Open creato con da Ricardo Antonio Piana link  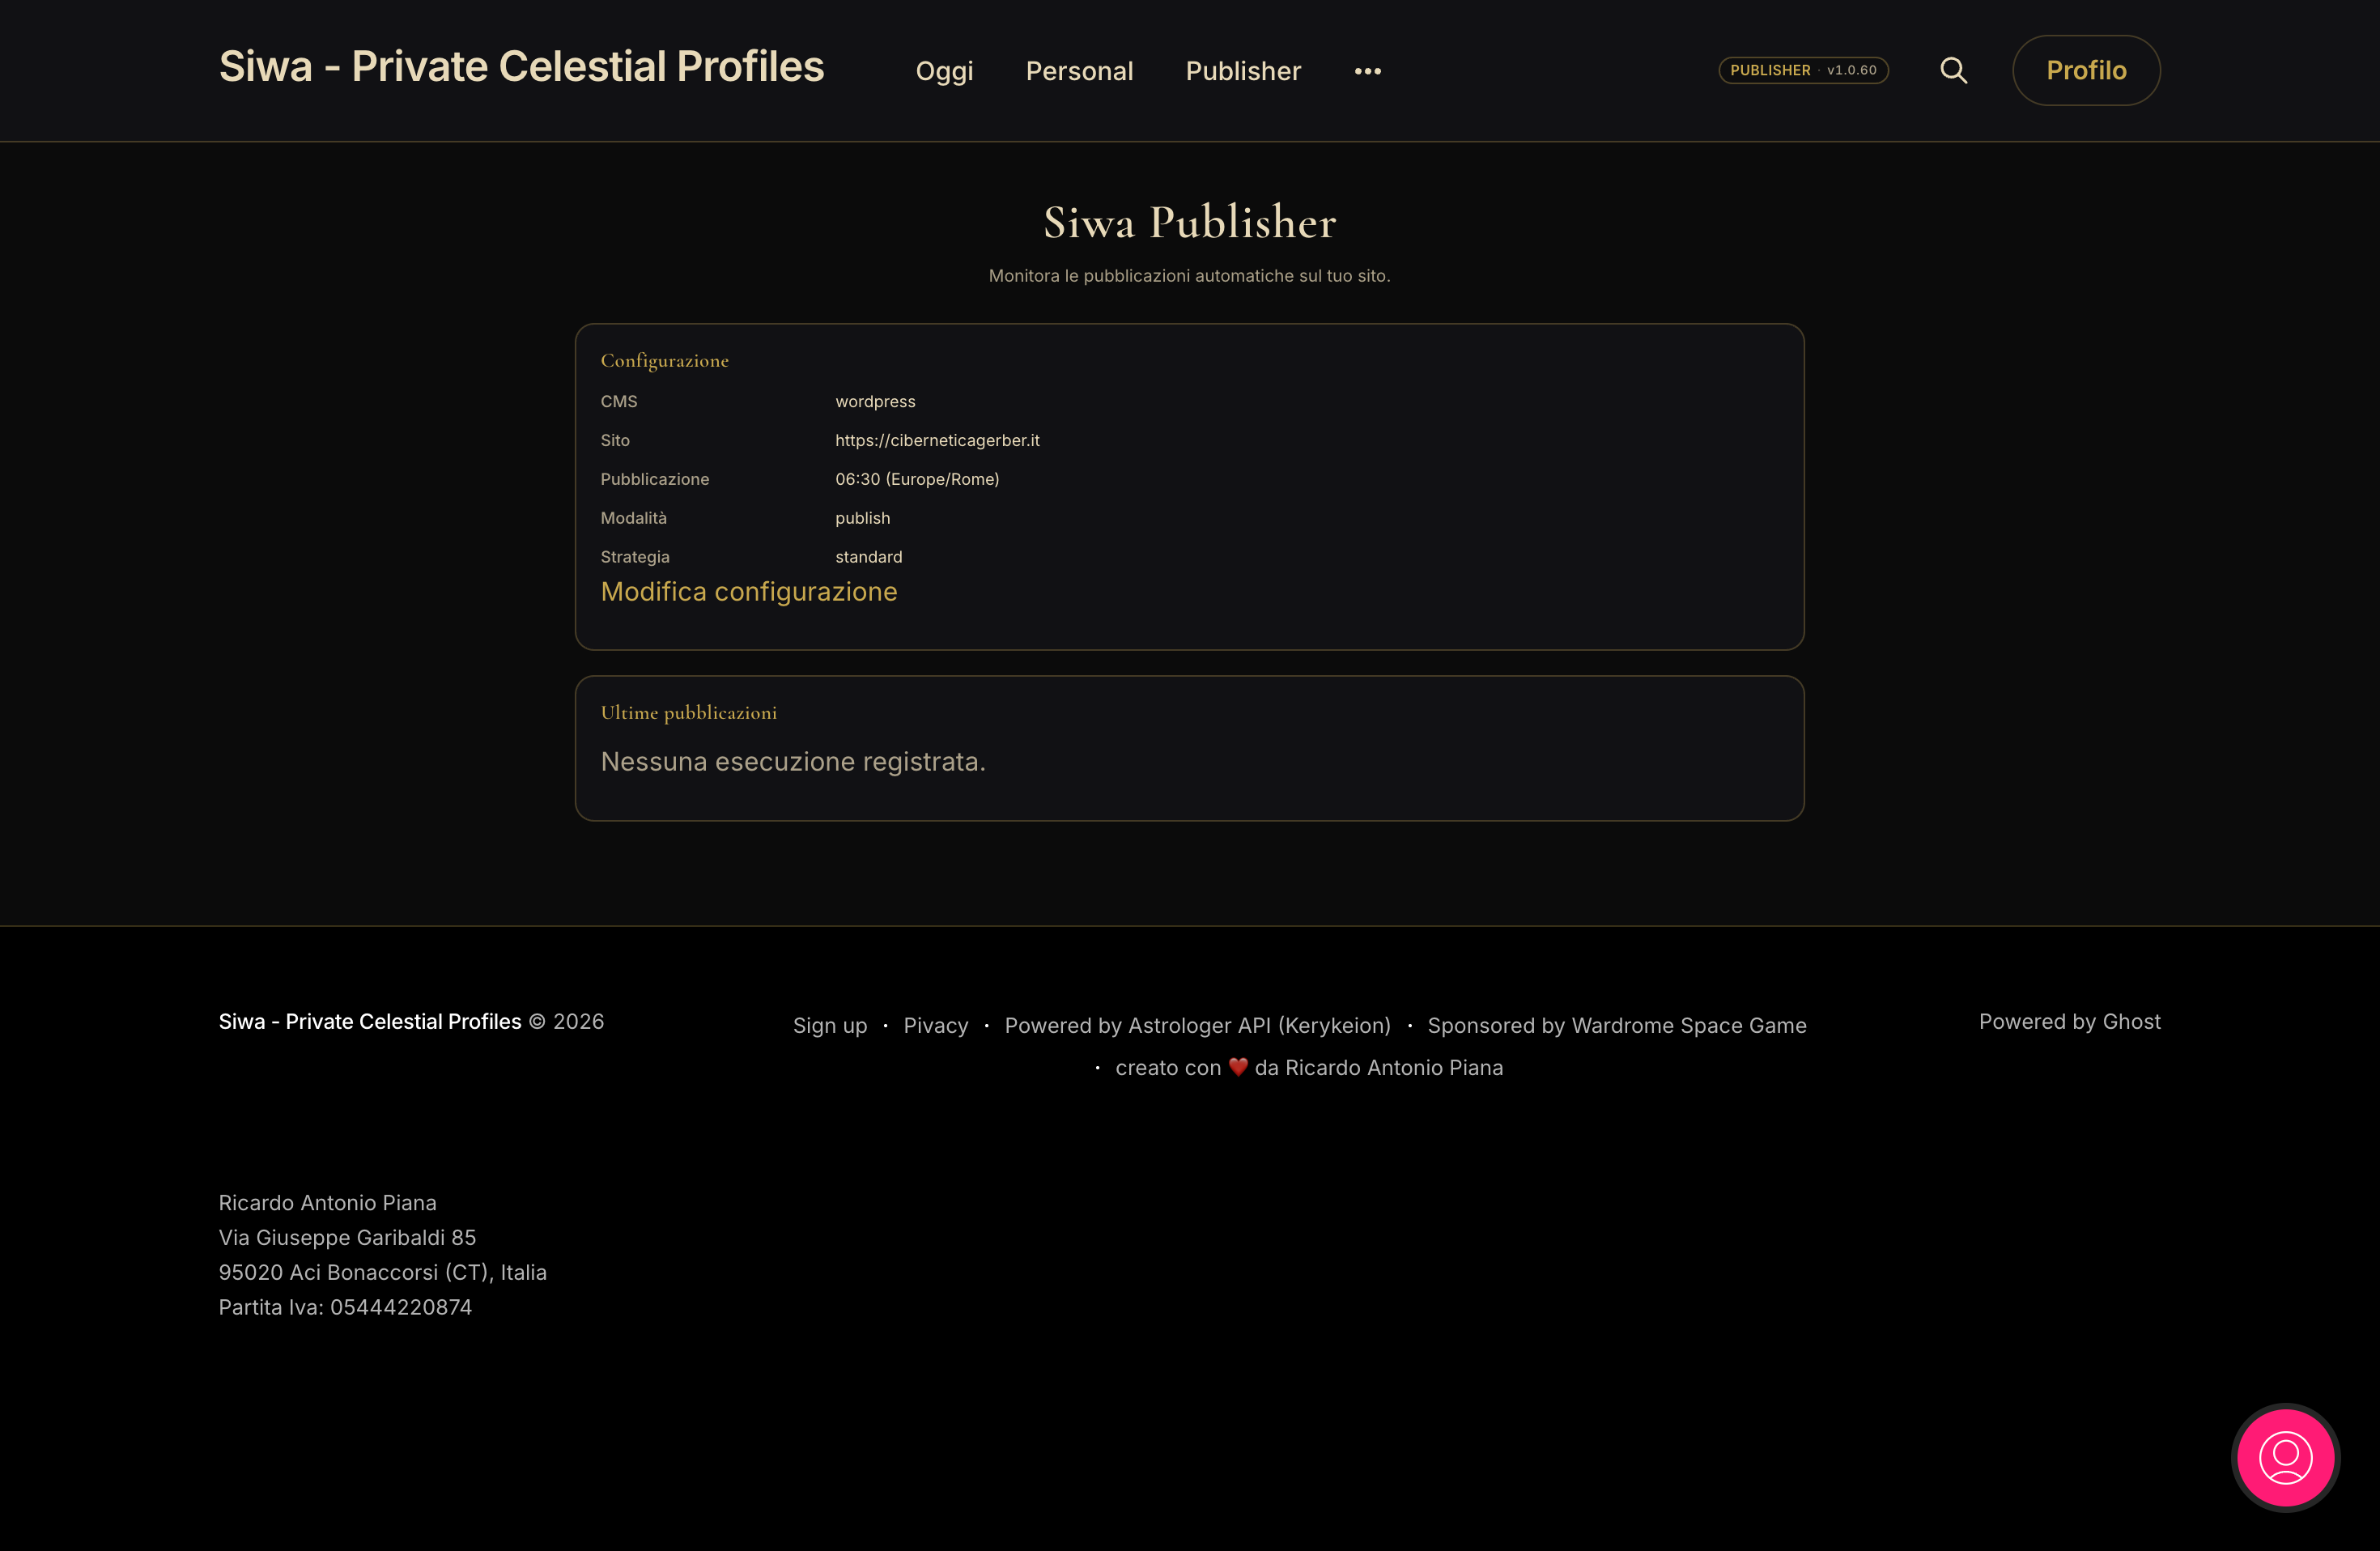[1309, 1068]
